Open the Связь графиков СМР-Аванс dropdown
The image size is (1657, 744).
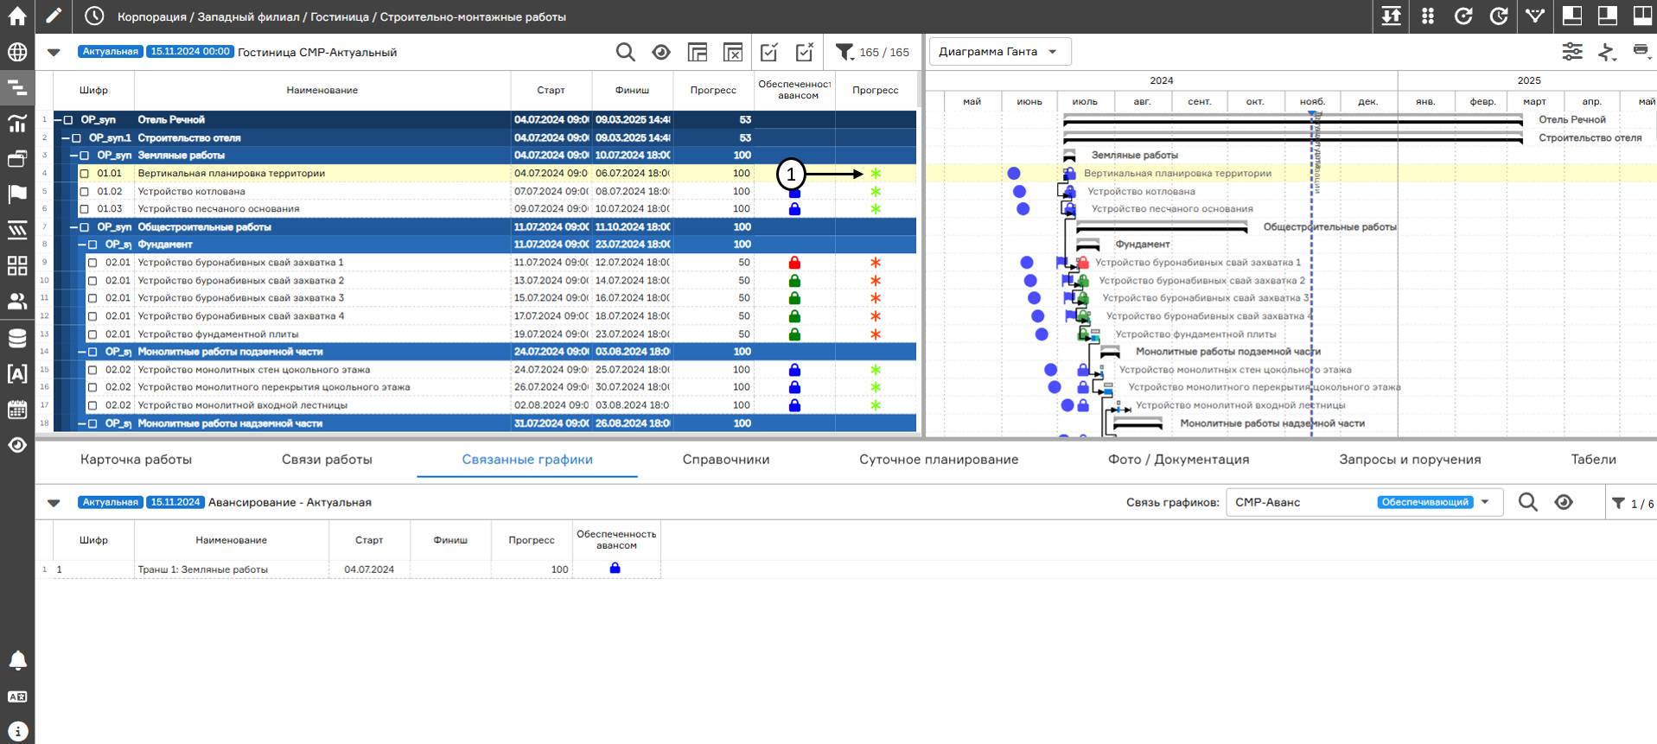1364,502
